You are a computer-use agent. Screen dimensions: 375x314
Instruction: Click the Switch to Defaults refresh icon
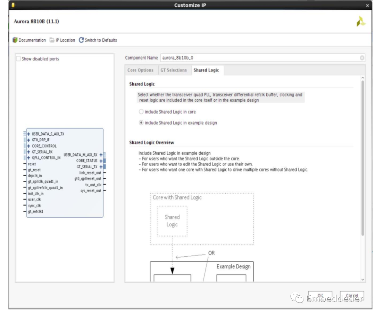[81, 40]
